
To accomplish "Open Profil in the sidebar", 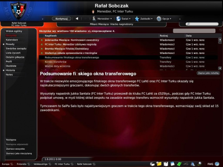I will [x=8, y=61].
